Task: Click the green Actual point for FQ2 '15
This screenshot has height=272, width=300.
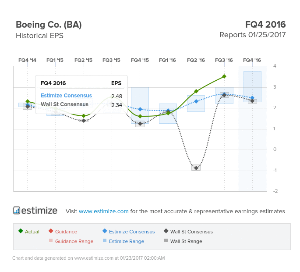Action: coord(84,116)
